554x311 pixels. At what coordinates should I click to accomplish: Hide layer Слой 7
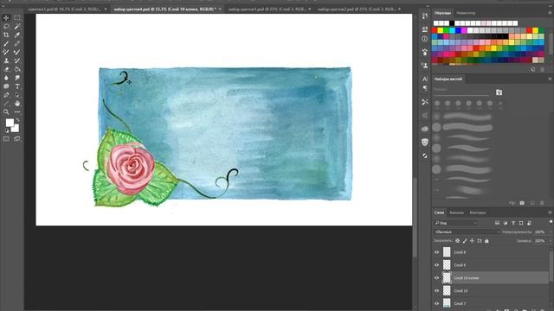coord(436,303)
